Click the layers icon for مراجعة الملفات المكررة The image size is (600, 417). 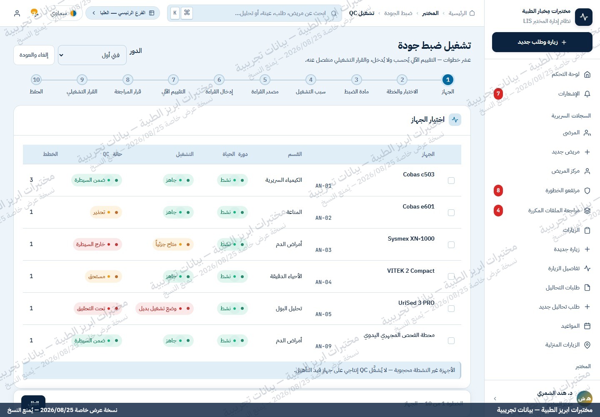(x=587, y=211)
